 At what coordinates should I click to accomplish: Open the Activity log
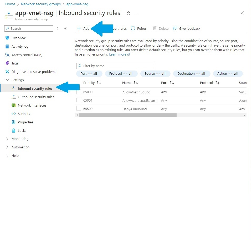20,46
